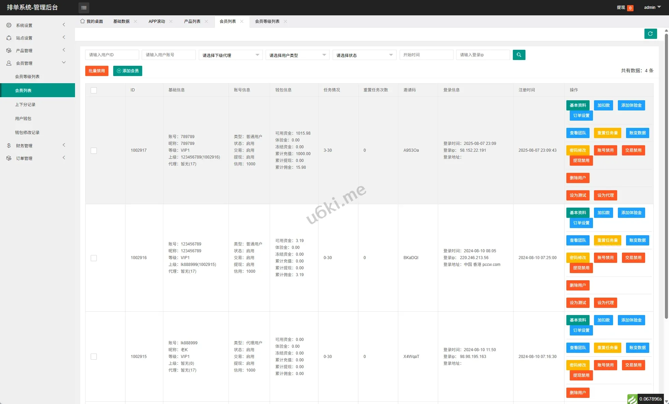The image size is (669, 404).
Task: Click the home icon on desktop tab
Action: coord(82,21)
